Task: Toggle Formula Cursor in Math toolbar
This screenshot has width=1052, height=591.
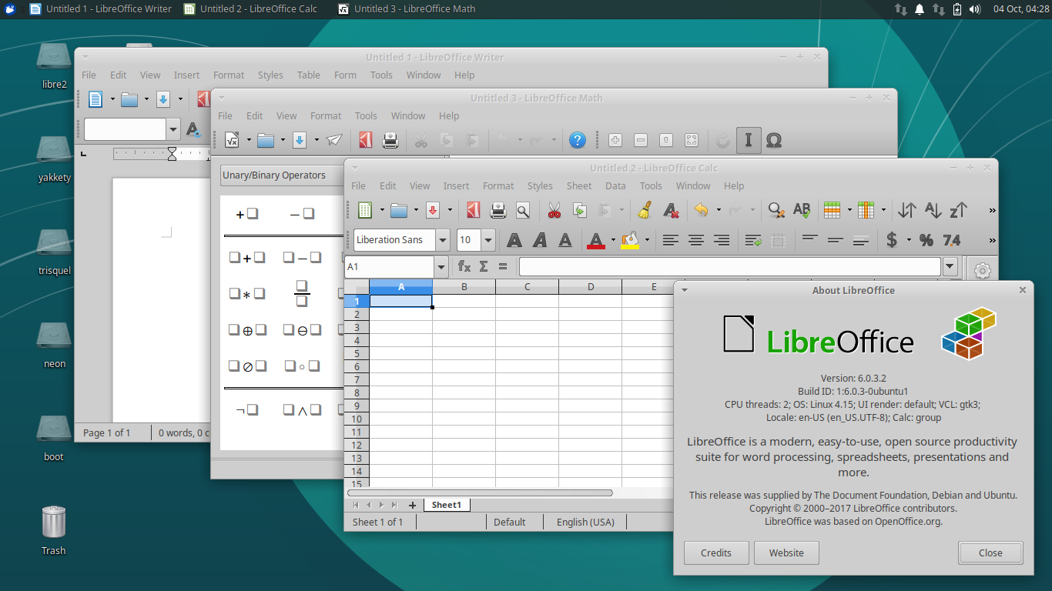Action: (x=749, y=140)
